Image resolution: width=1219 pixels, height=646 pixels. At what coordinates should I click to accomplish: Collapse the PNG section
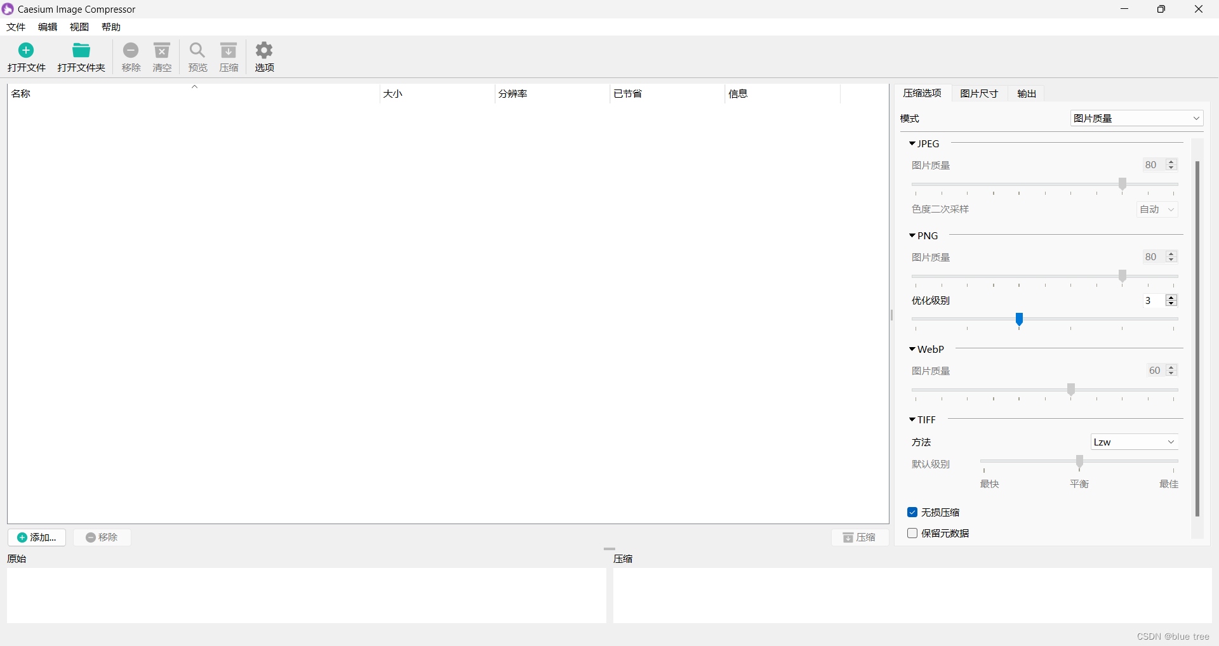coord(912,235)
